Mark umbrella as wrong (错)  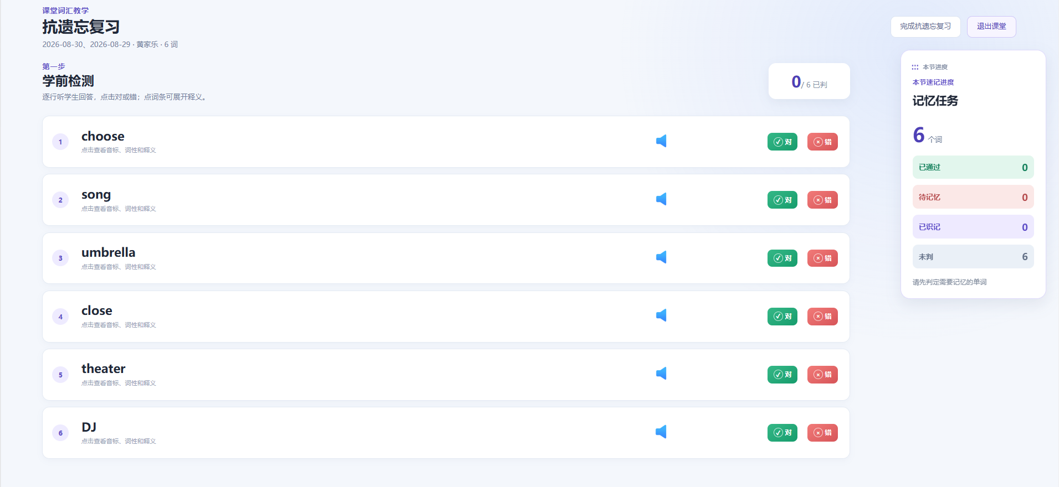tap(822, 258)
